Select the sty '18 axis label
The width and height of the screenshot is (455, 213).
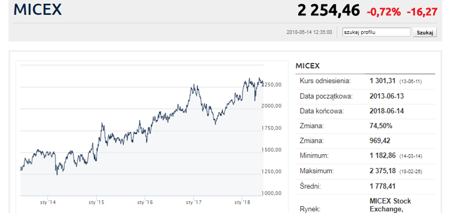243,202
